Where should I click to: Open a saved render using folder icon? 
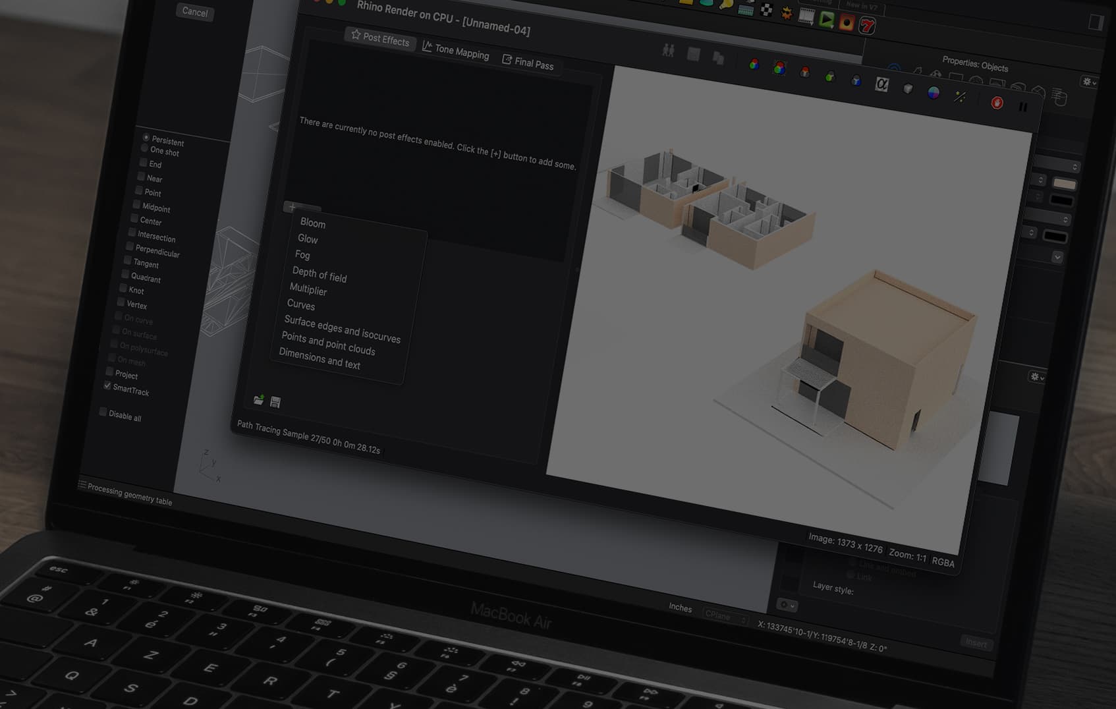coord(258,401)
